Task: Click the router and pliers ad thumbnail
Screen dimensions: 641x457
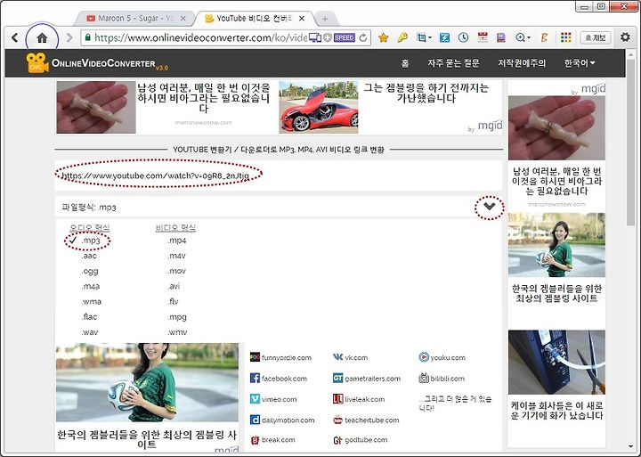Action: (x=556, y=363)
